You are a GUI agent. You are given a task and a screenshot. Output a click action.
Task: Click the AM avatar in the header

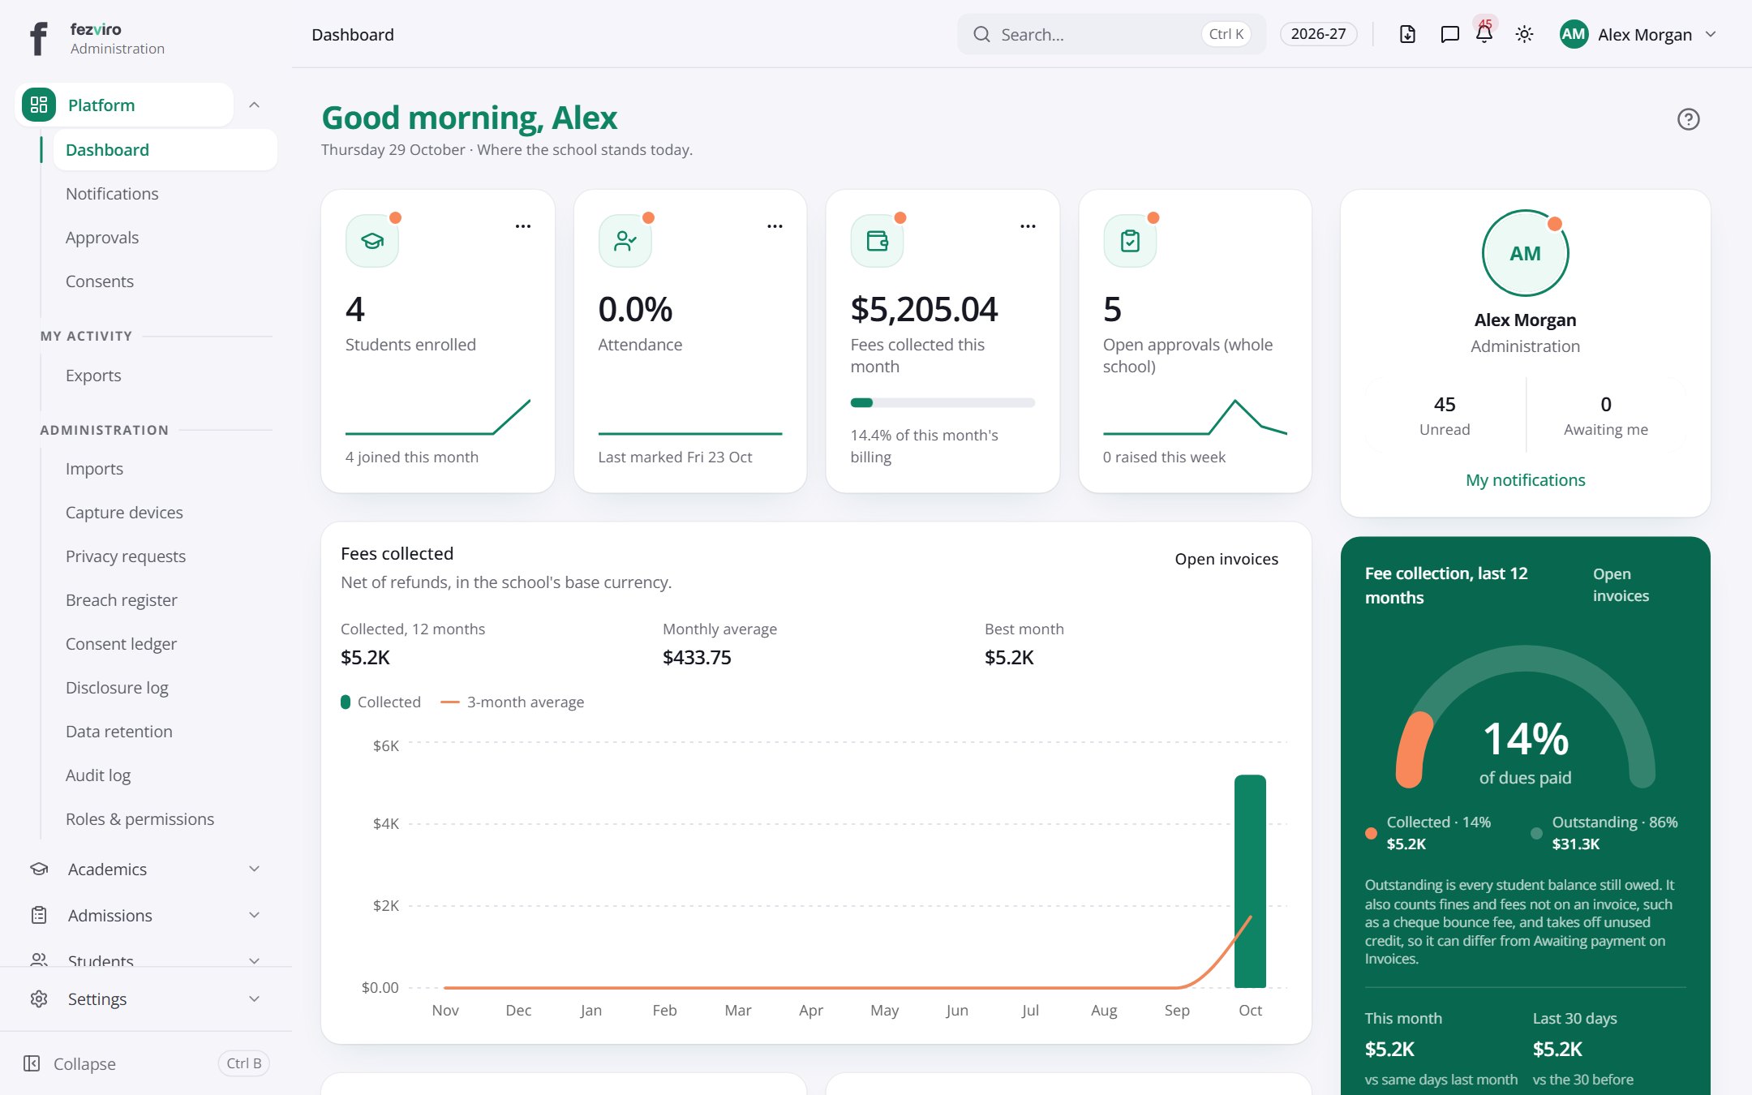coord(1574,34)
